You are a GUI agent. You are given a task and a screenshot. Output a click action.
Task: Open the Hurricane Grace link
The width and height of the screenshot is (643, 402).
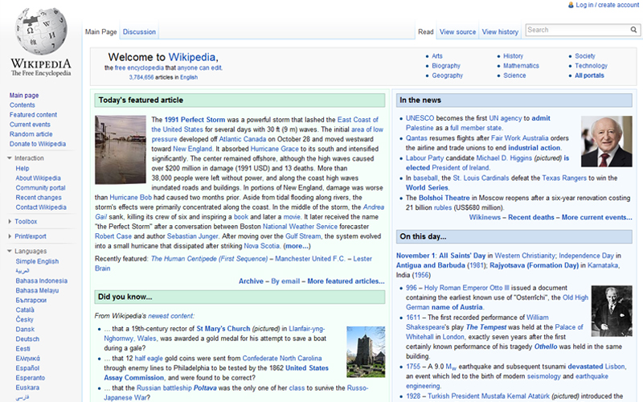click(274, 149)
